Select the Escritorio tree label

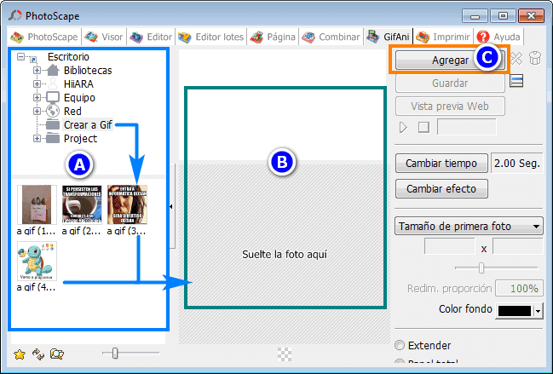[x=68, y=57]
